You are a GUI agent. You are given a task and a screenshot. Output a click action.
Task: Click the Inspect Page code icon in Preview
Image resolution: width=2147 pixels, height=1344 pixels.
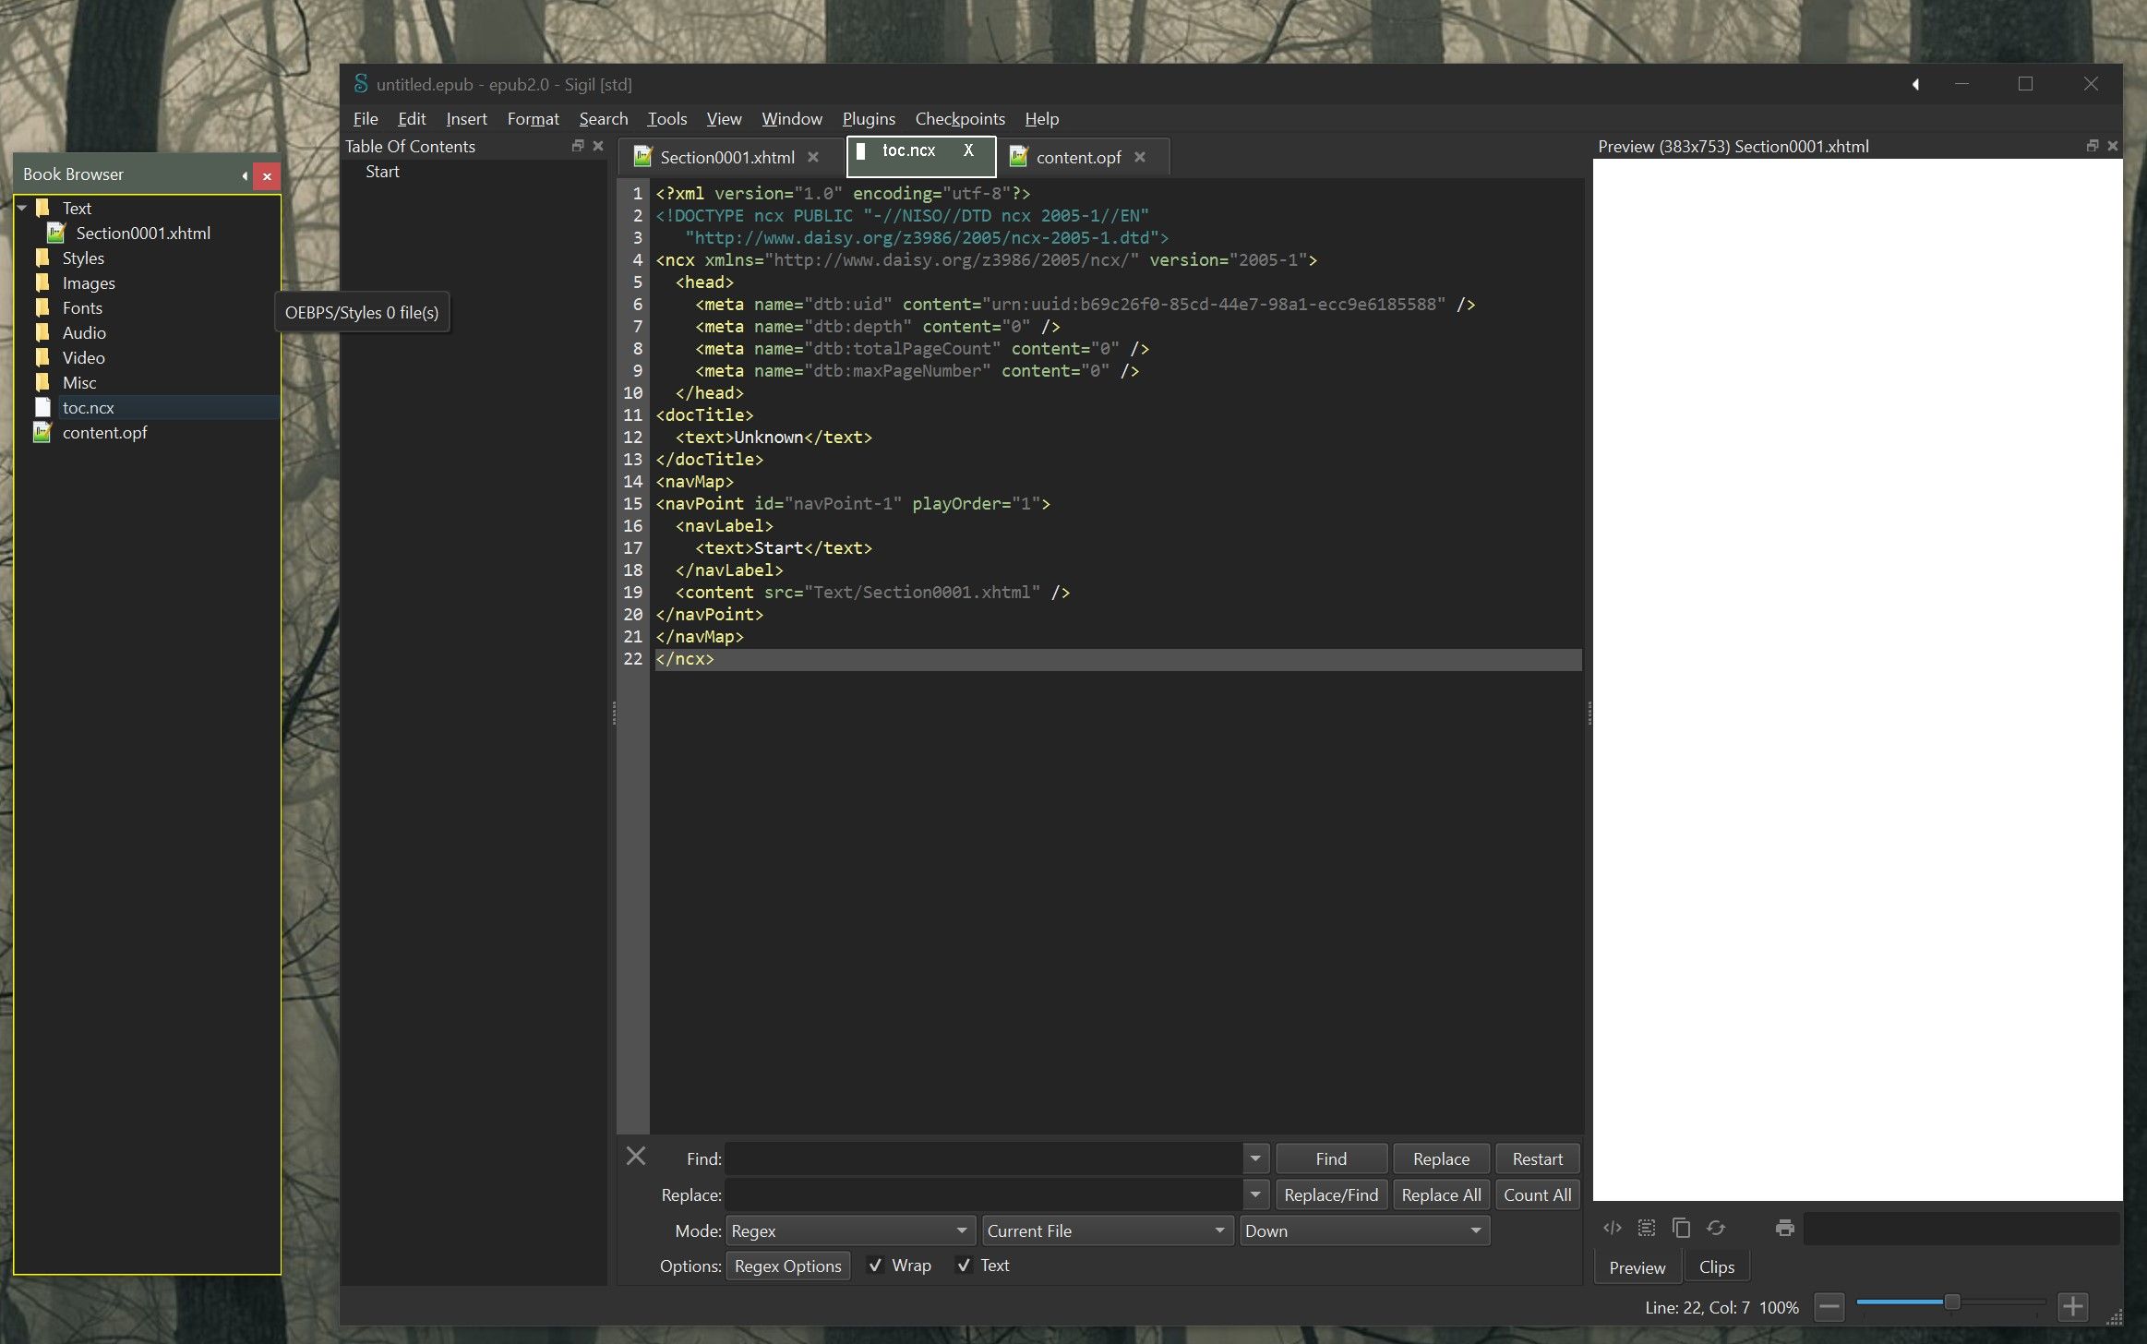coord(1612,1228)
